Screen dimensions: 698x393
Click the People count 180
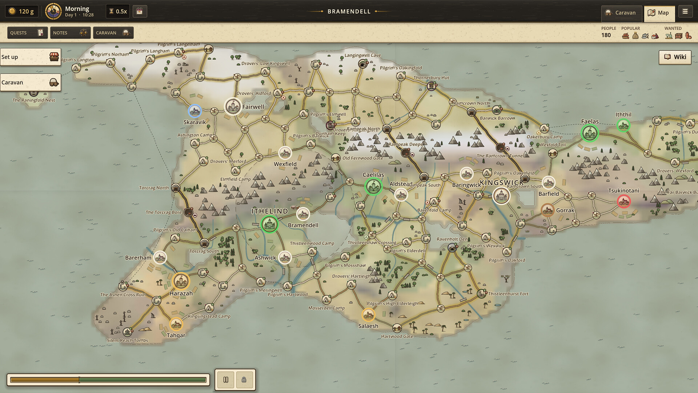click(x=606, y=35)
